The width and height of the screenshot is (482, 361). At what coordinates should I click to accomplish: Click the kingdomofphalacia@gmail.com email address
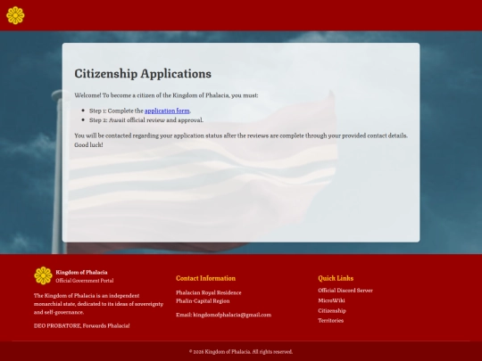pyautogui.click(x=232, y=315)
